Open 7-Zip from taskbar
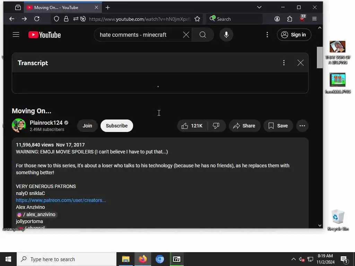Image resolution: width=355 pixels, height=266 pixels. point(176,259)
